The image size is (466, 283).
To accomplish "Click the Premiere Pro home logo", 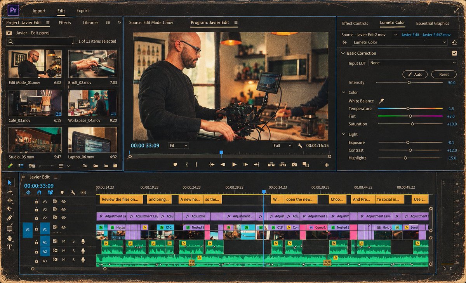I will [13, 10].
